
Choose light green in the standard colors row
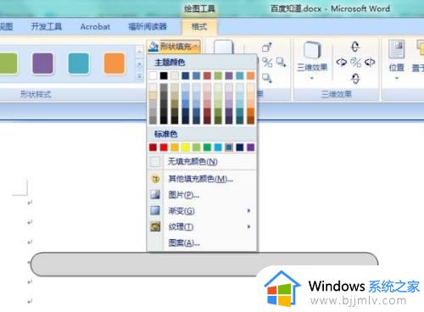click(197, 148)
